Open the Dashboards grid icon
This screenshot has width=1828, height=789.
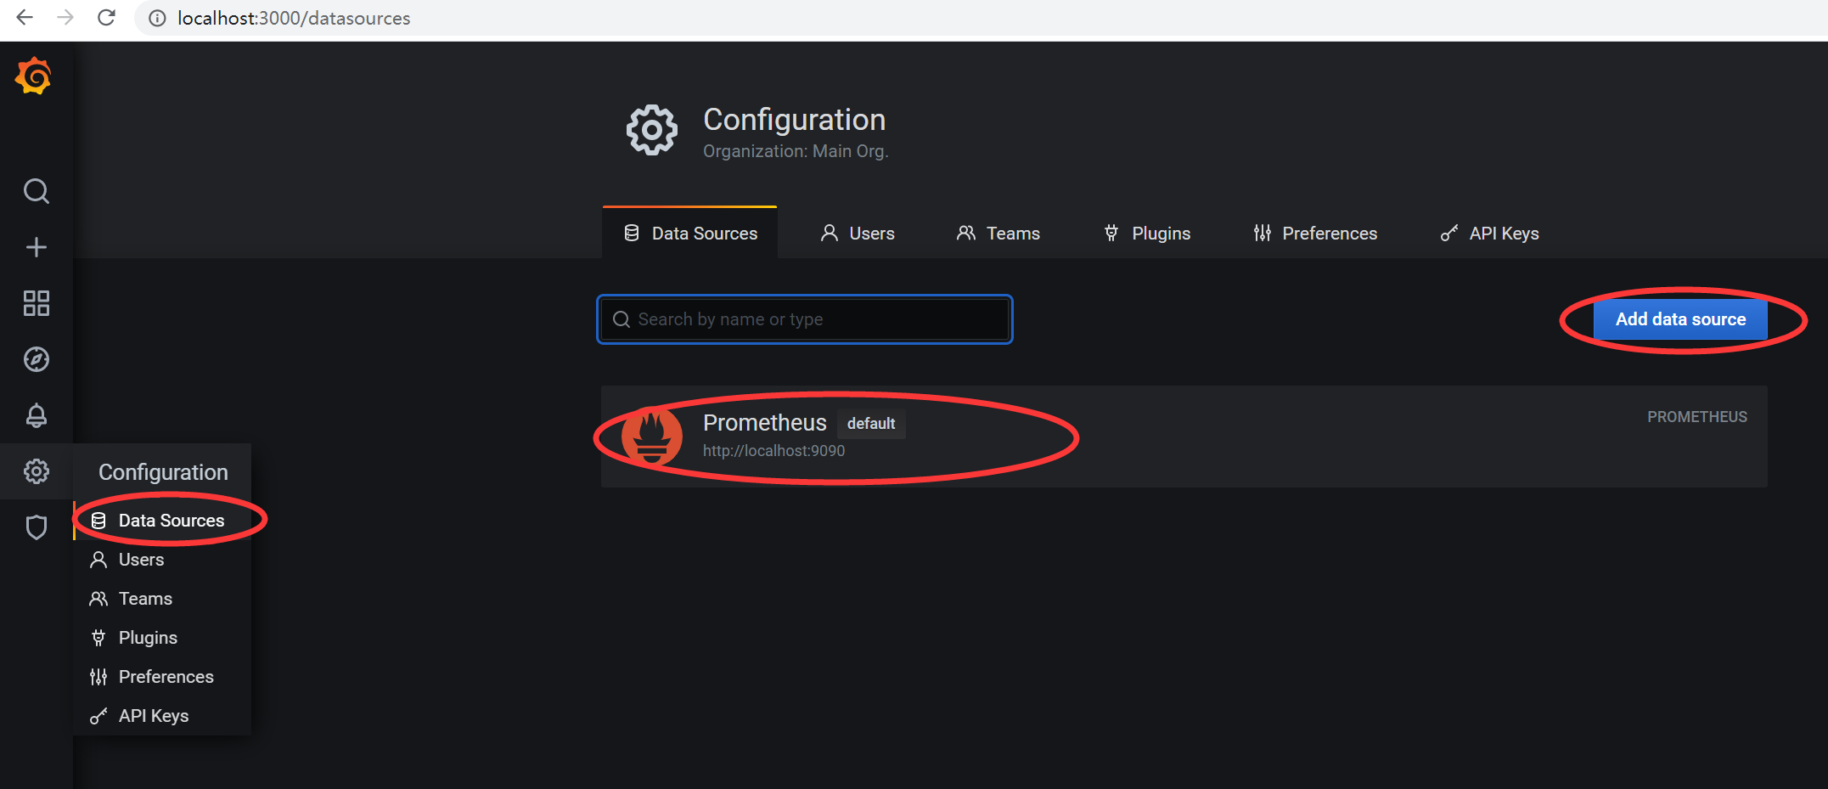pos(36,303)
